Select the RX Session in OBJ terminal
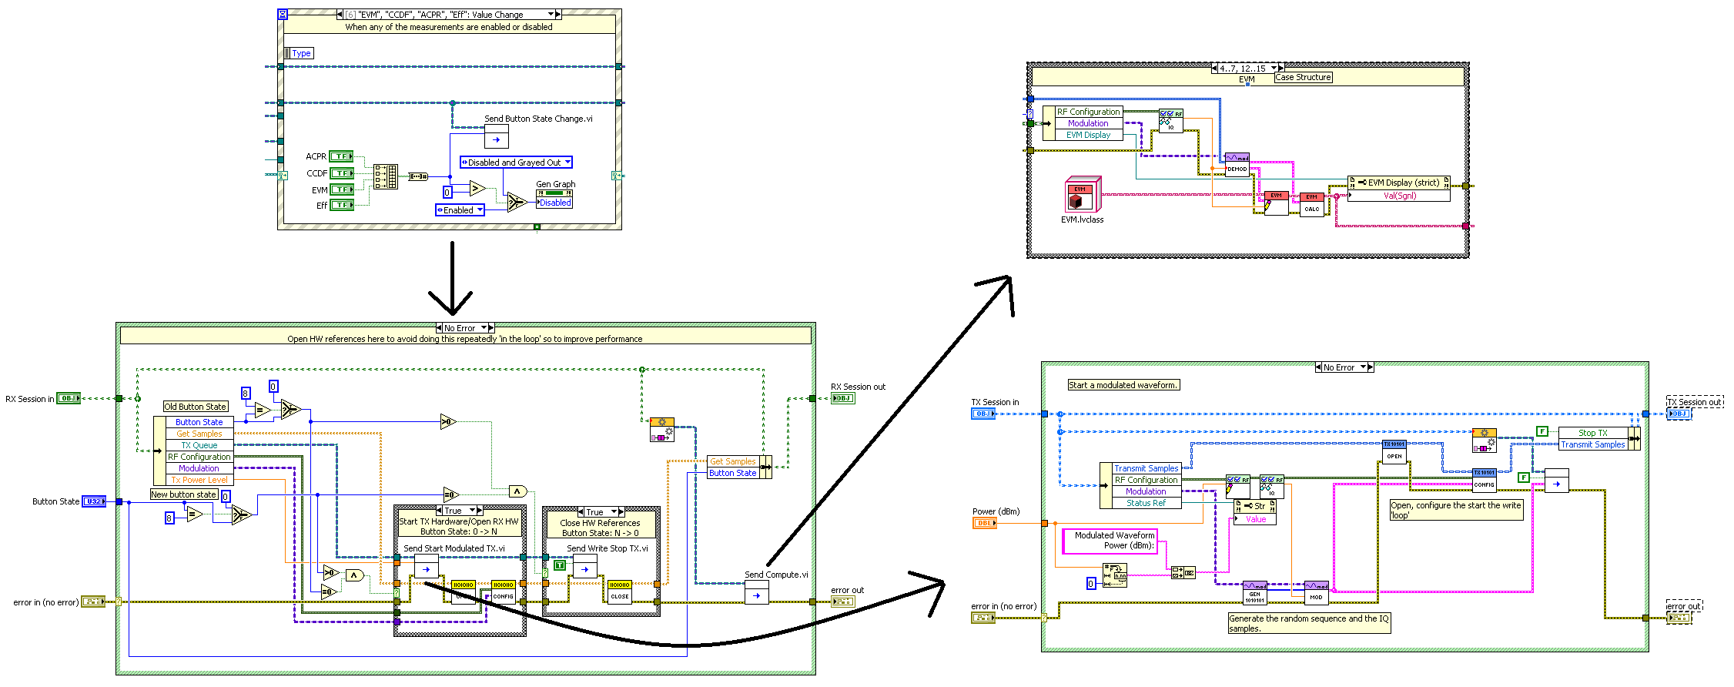The width and height of the screenshot is (1734, 687). (x=69, y=398)
